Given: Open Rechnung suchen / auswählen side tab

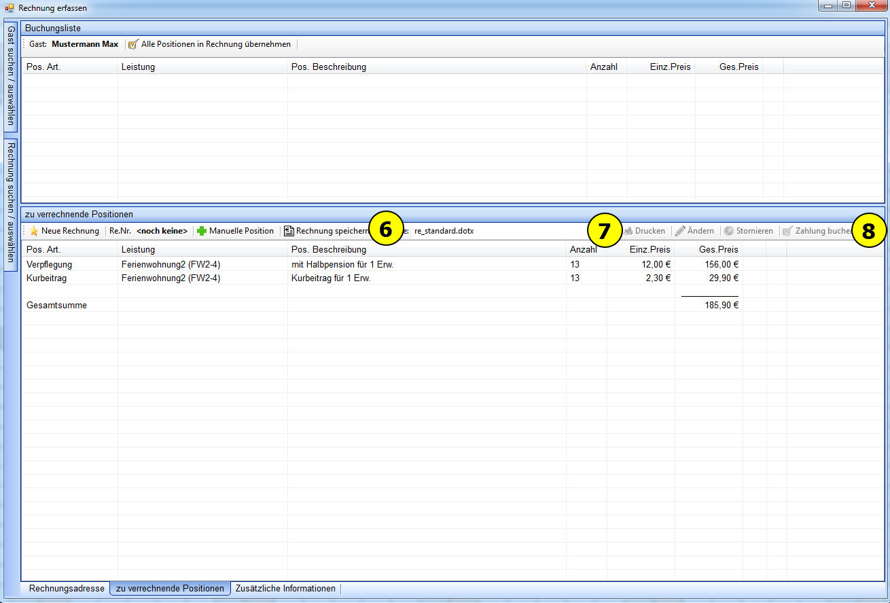Looking at the screenshot, I should [x=10, y=205].
